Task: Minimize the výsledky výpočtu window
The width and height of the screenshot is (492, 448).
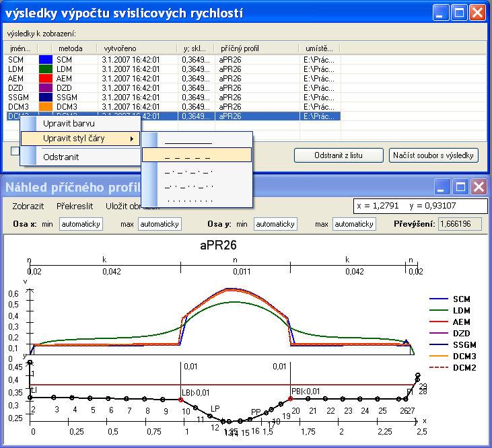Action: [441, 13]
